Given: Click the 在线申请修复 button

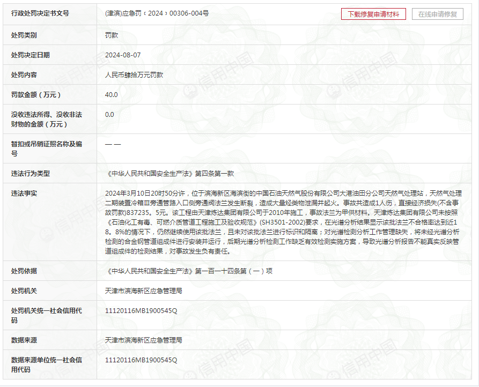Looking at the screenshot, I should (x=438, y=14).
